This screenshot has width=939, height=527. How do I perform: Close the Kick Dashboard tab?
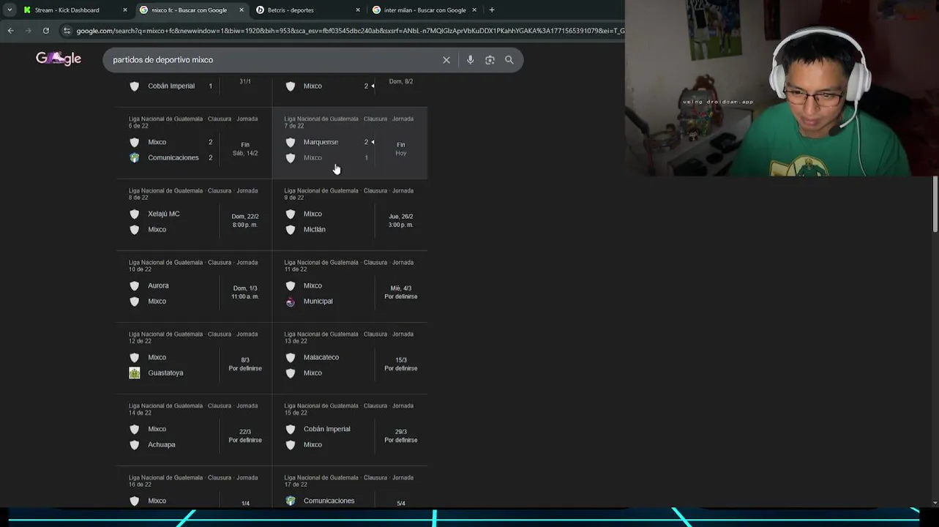coord(124,10)
